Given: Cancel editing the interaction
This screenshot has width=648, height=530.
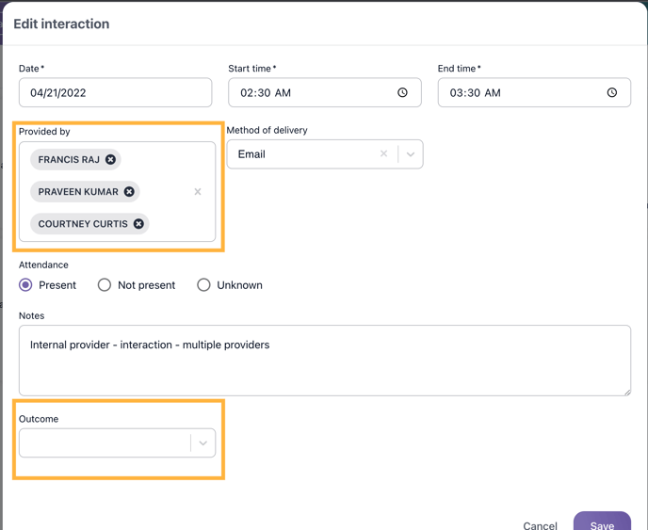Looking at the screenshot, I should pos(541,524).
